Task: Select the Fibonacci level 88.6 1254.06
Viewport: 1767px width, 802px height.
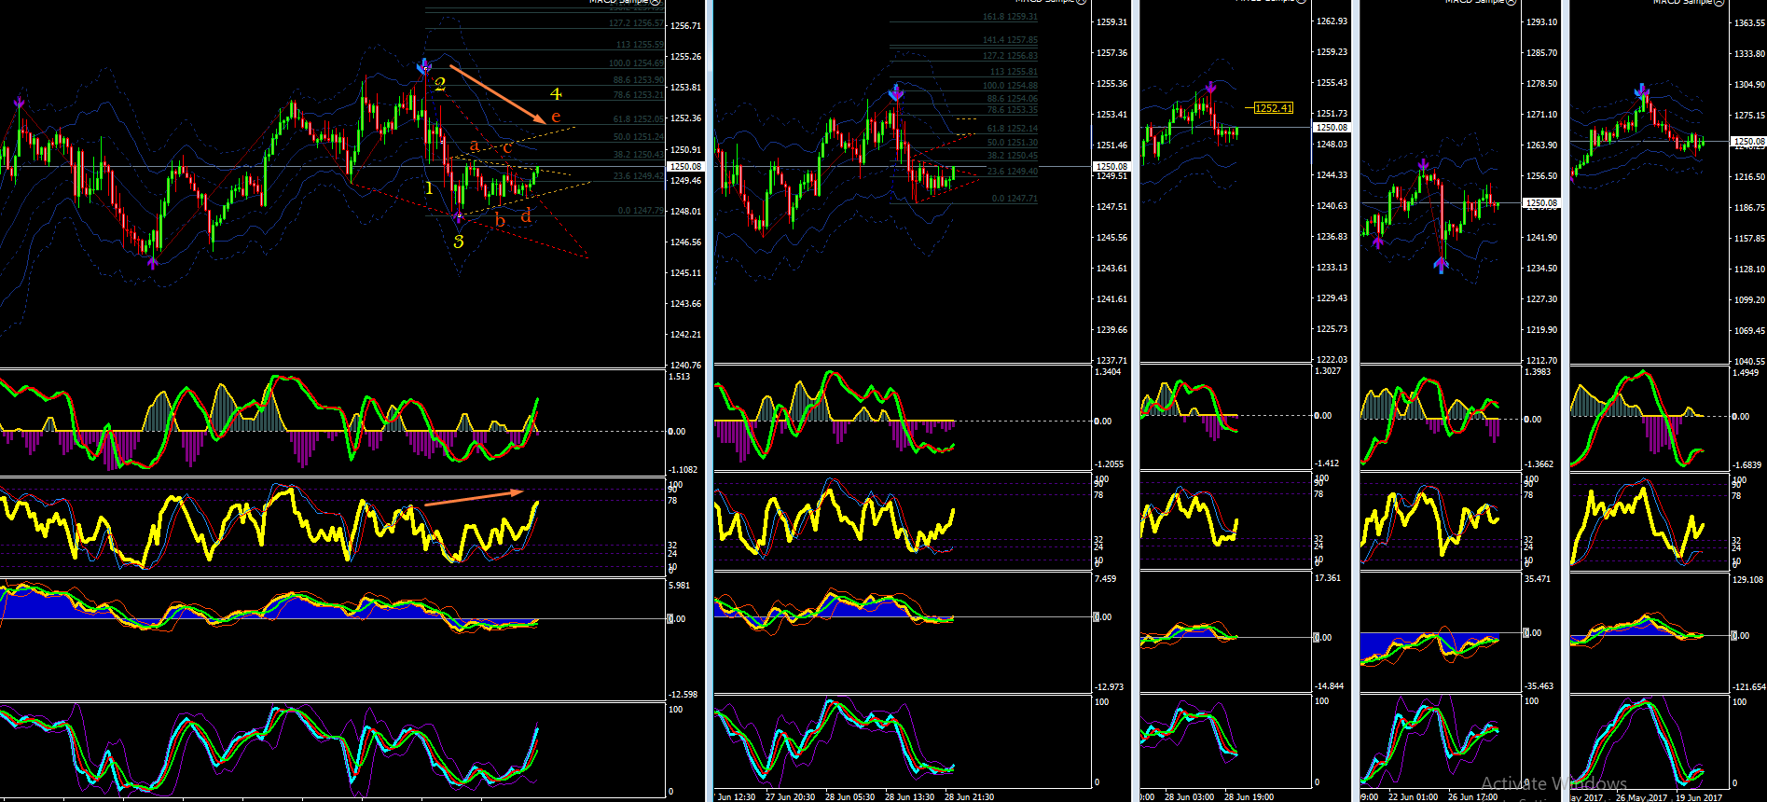Action: [x=1012, y=99]
